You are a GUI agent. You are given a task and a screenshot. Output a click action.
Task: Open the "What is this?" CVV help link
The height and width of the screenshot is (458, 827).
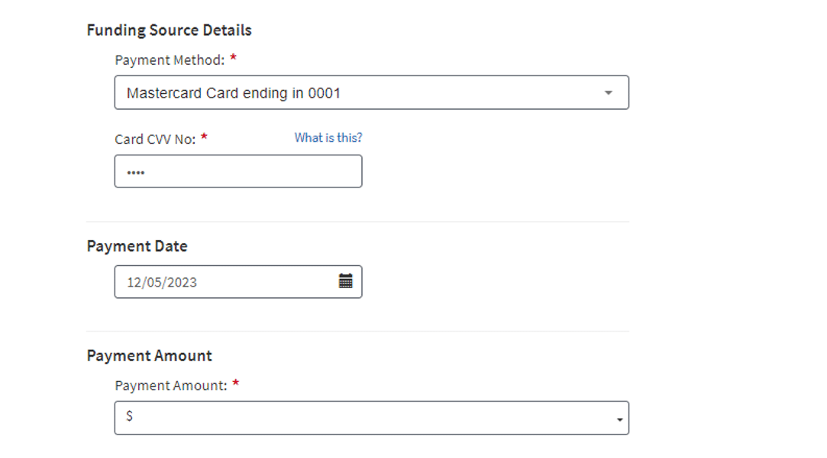point(328,138)
